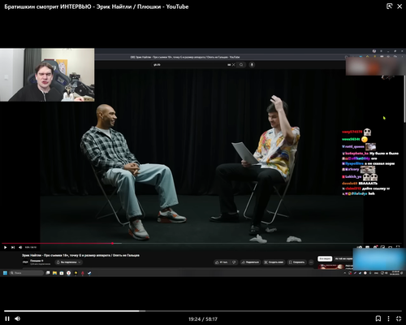Skip to next video in the inner player
This screenshot has height=325, width=406.
point(13,247)
